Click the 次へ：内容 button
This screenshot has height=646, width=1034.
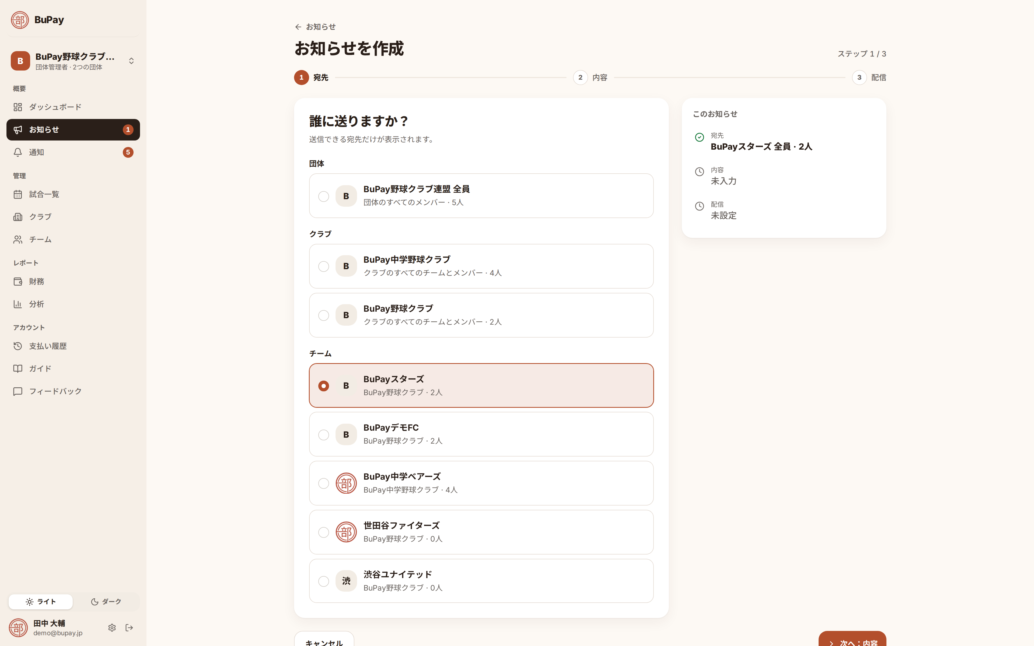coord(853,639)
